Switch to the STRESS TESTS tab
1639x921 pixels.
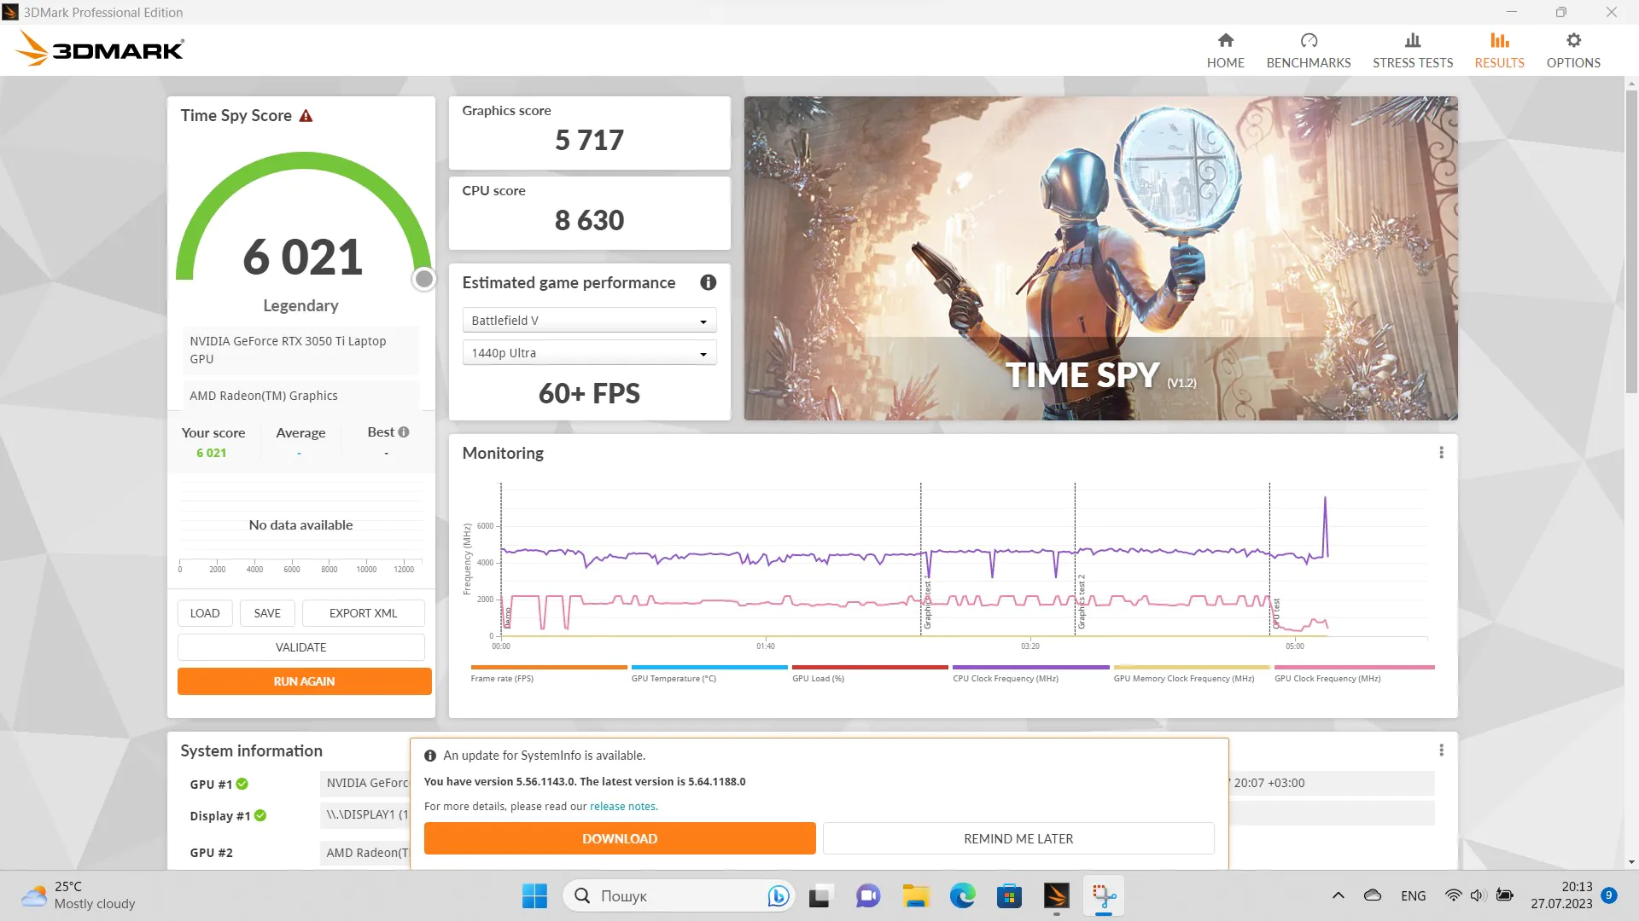[x=1412, y=50]
